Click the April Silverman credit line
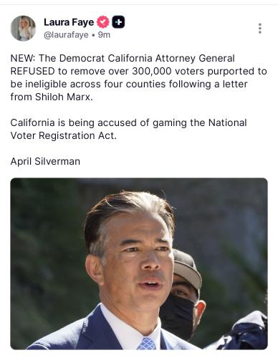Viewport: 278px width, 358px height. (x=45, y=161)
